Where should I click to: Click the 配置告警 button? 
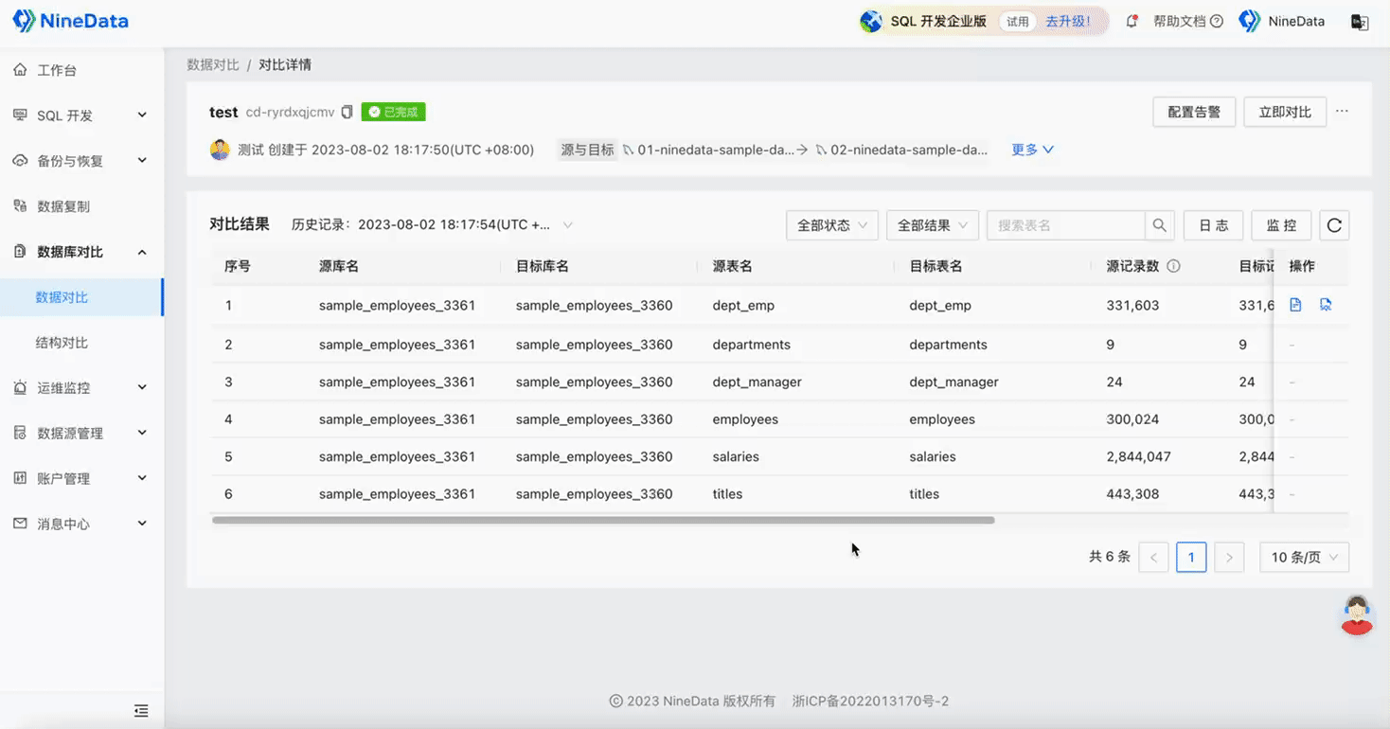[1194, 112]
